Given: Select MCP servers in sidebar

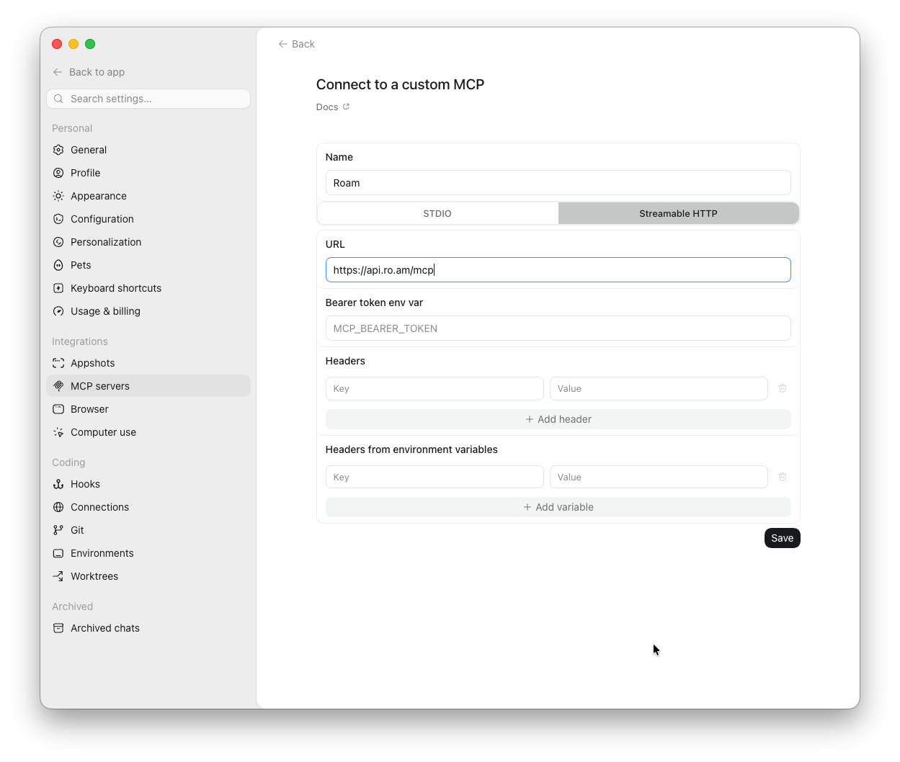Looking at the screenshot, I should point(148,386).
